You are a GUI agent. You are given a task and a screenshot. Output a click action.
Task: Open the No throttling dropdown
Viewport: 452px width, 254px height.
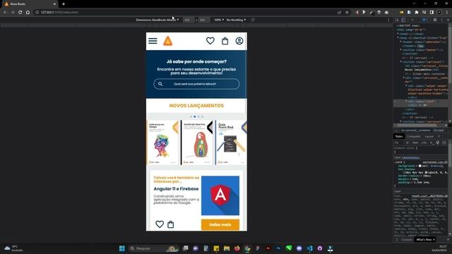tap(236, 20)
